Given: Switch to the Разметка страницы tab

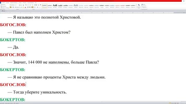Looking at the screenshot, I should pyautogui.click(x=14, y=3).
